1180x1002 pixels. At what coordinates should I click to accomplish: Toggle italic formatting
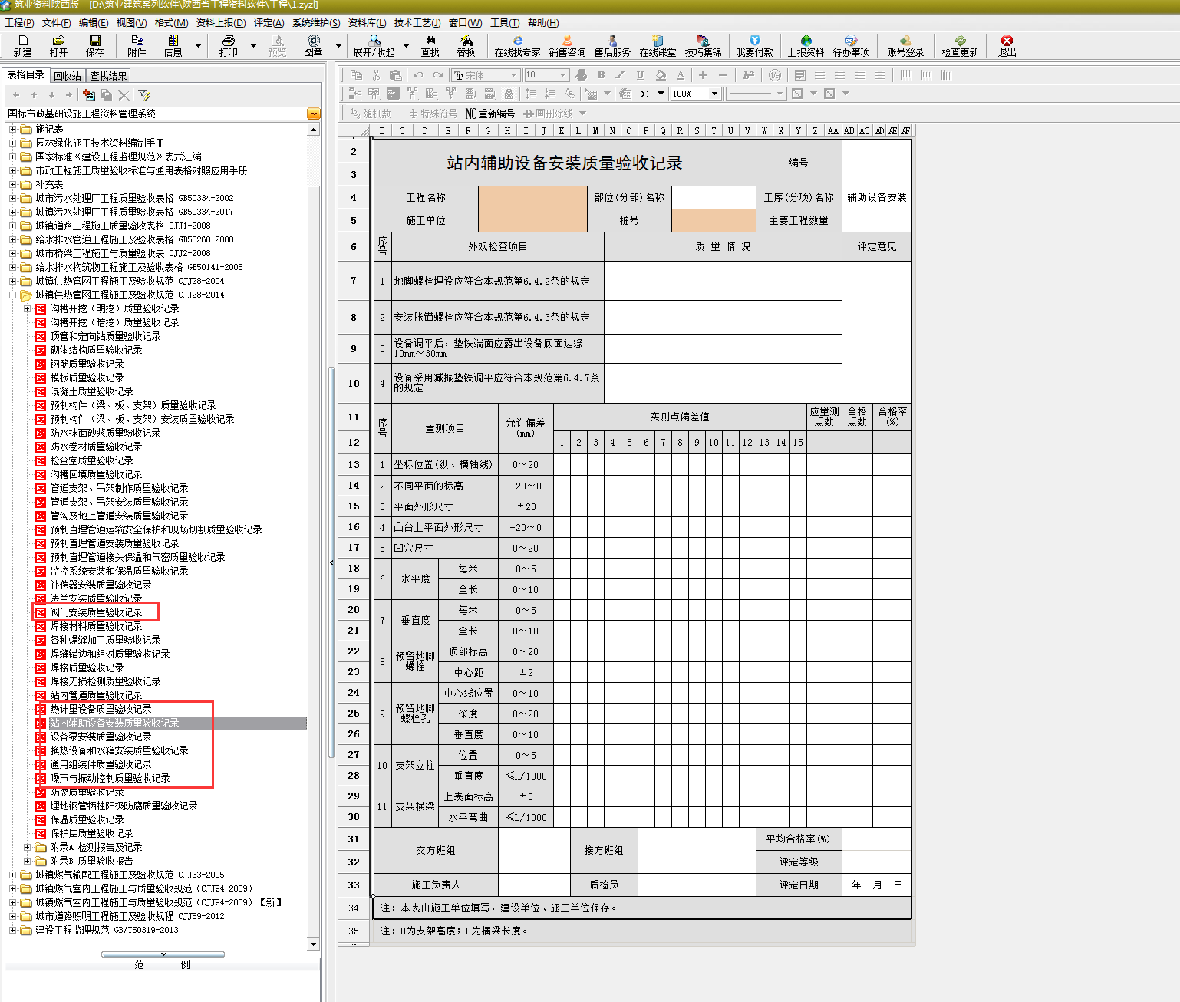click(620, 74)
